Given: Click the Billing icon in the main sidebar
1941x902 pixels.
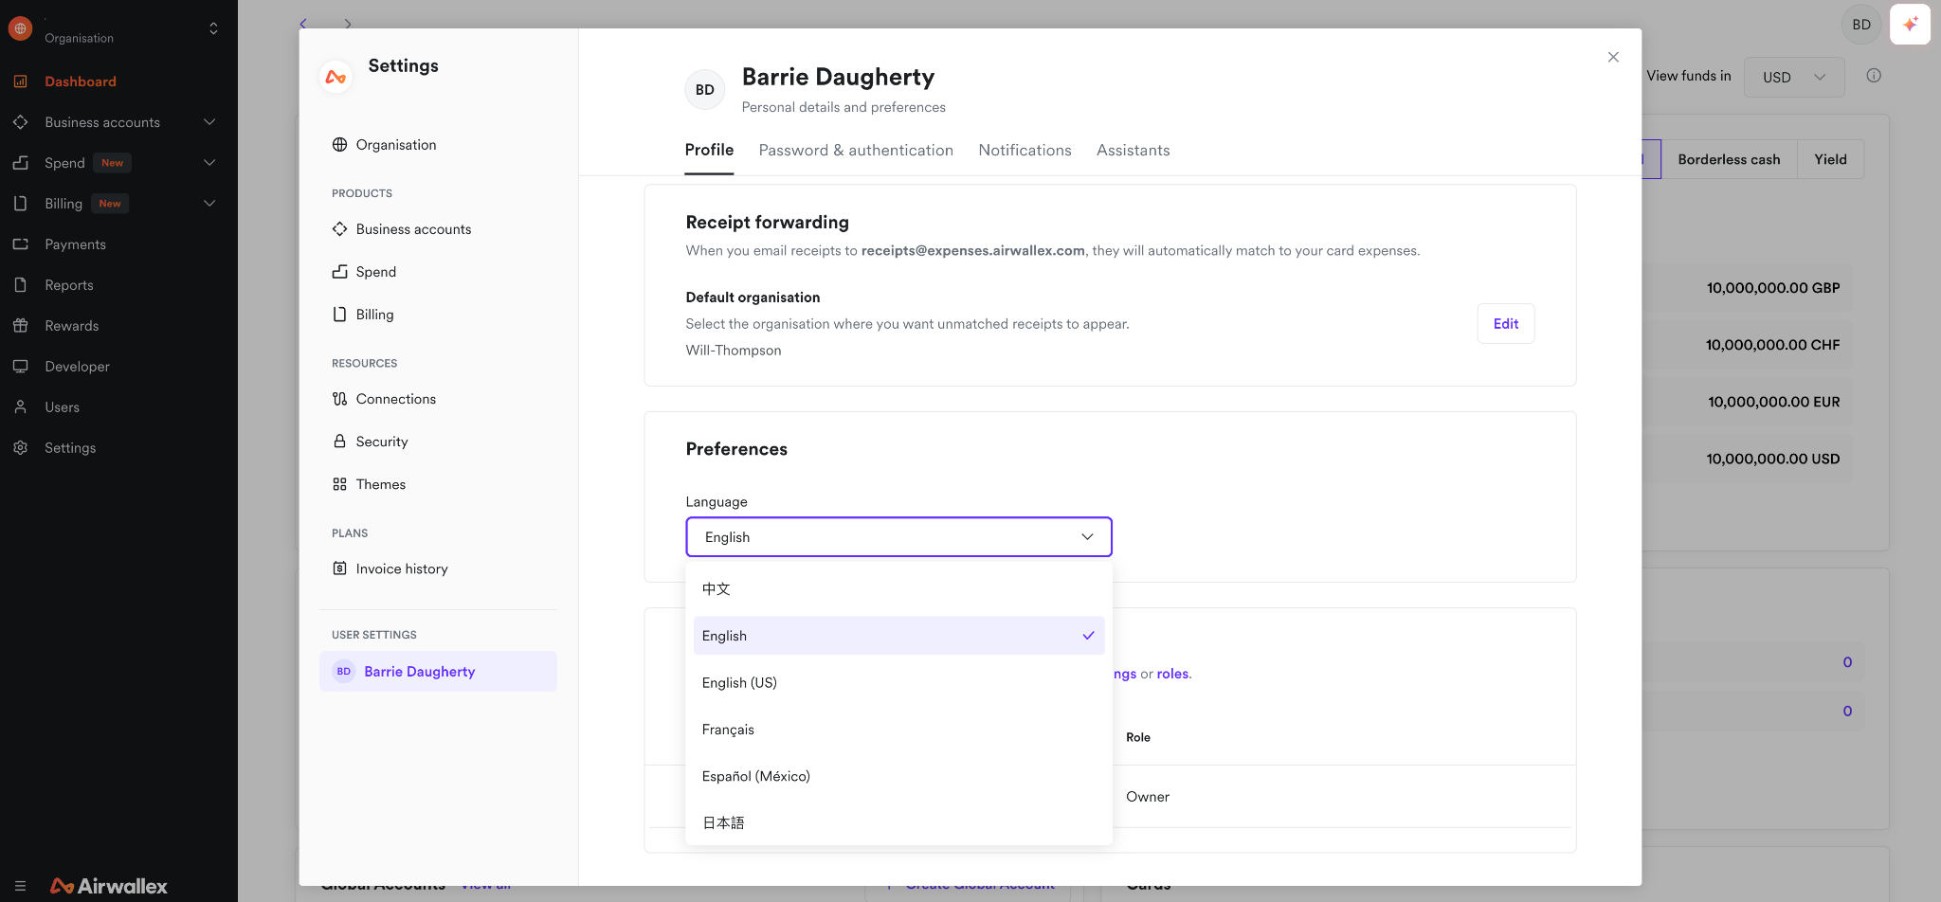Looking at the screenshot, I should coord(20,204).
